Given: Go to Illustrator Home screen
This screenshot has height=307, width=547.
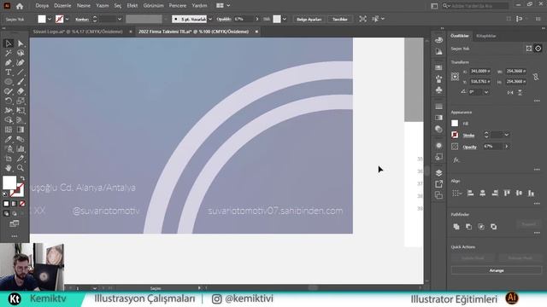Looking at the screenshot, I should pyautogui.click(x=20, y=6).
